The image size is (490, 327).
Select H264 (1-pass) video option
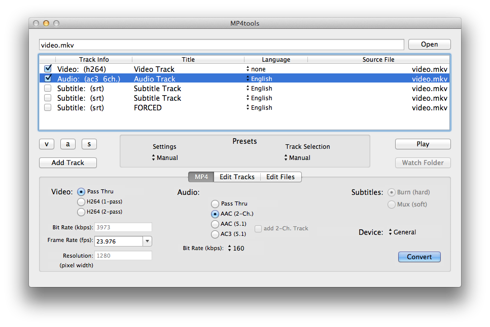[81, 201]
